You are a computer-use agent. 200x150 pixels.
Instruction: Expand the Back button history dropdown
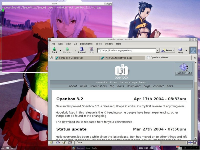(60, 50)
